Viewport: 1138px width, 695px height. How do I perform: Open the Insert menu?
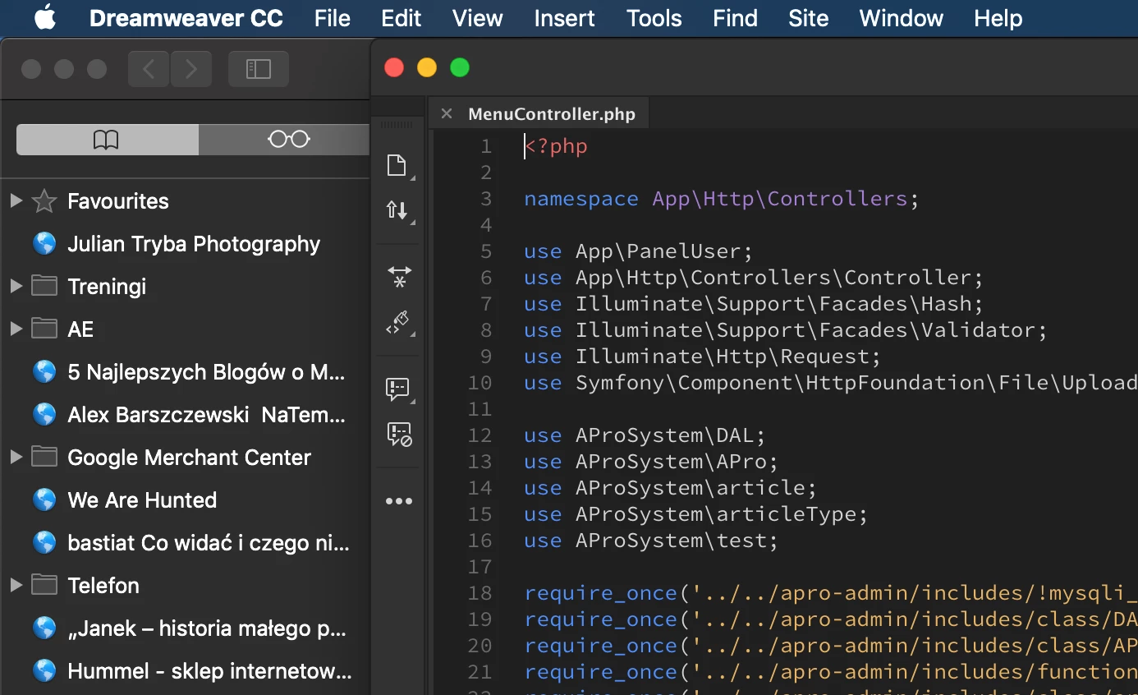pos(564,18)
